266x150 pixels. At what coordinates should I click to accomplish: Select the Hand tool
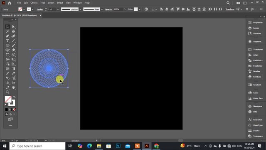click(14, 87)
